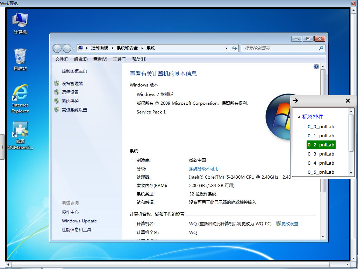Click the 2.00 GB (1.84 GB 可用) value
This screenshot has height=269, width=358.
click(x=212, y=185)
